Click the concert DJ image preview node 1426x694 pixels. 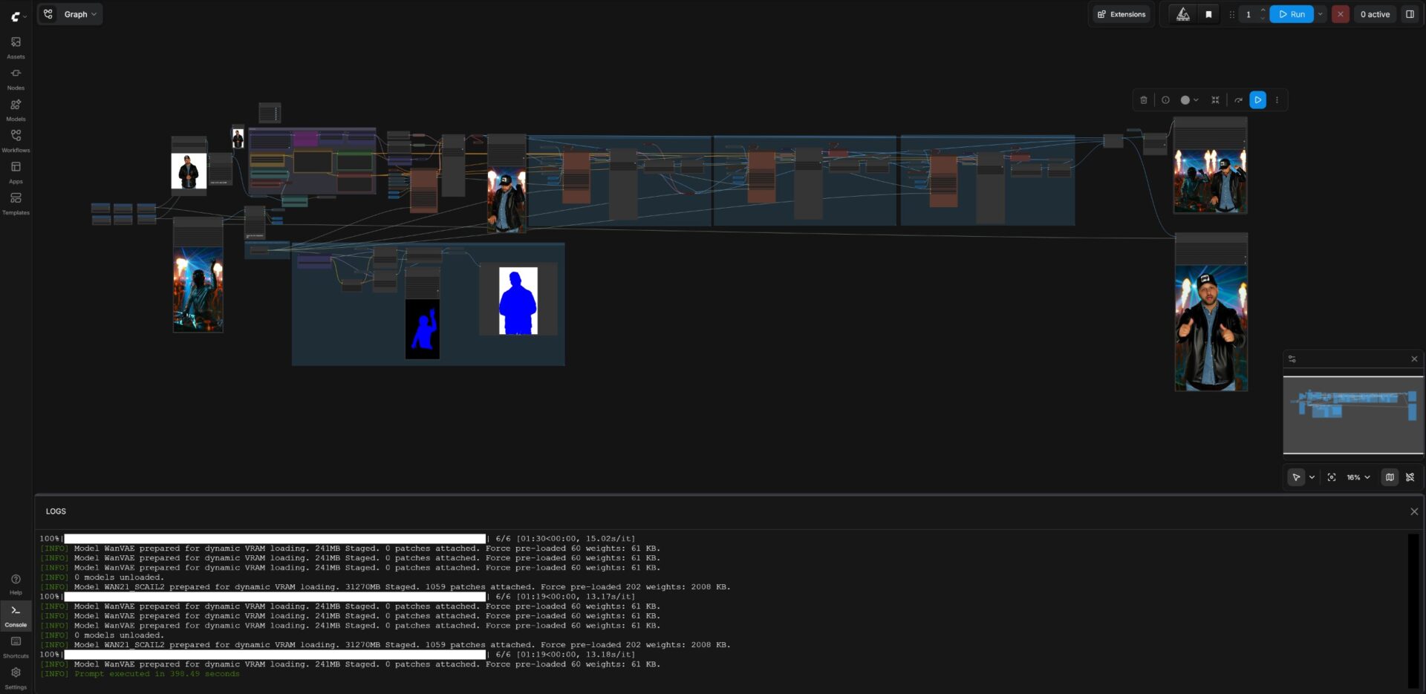point(198,289)
